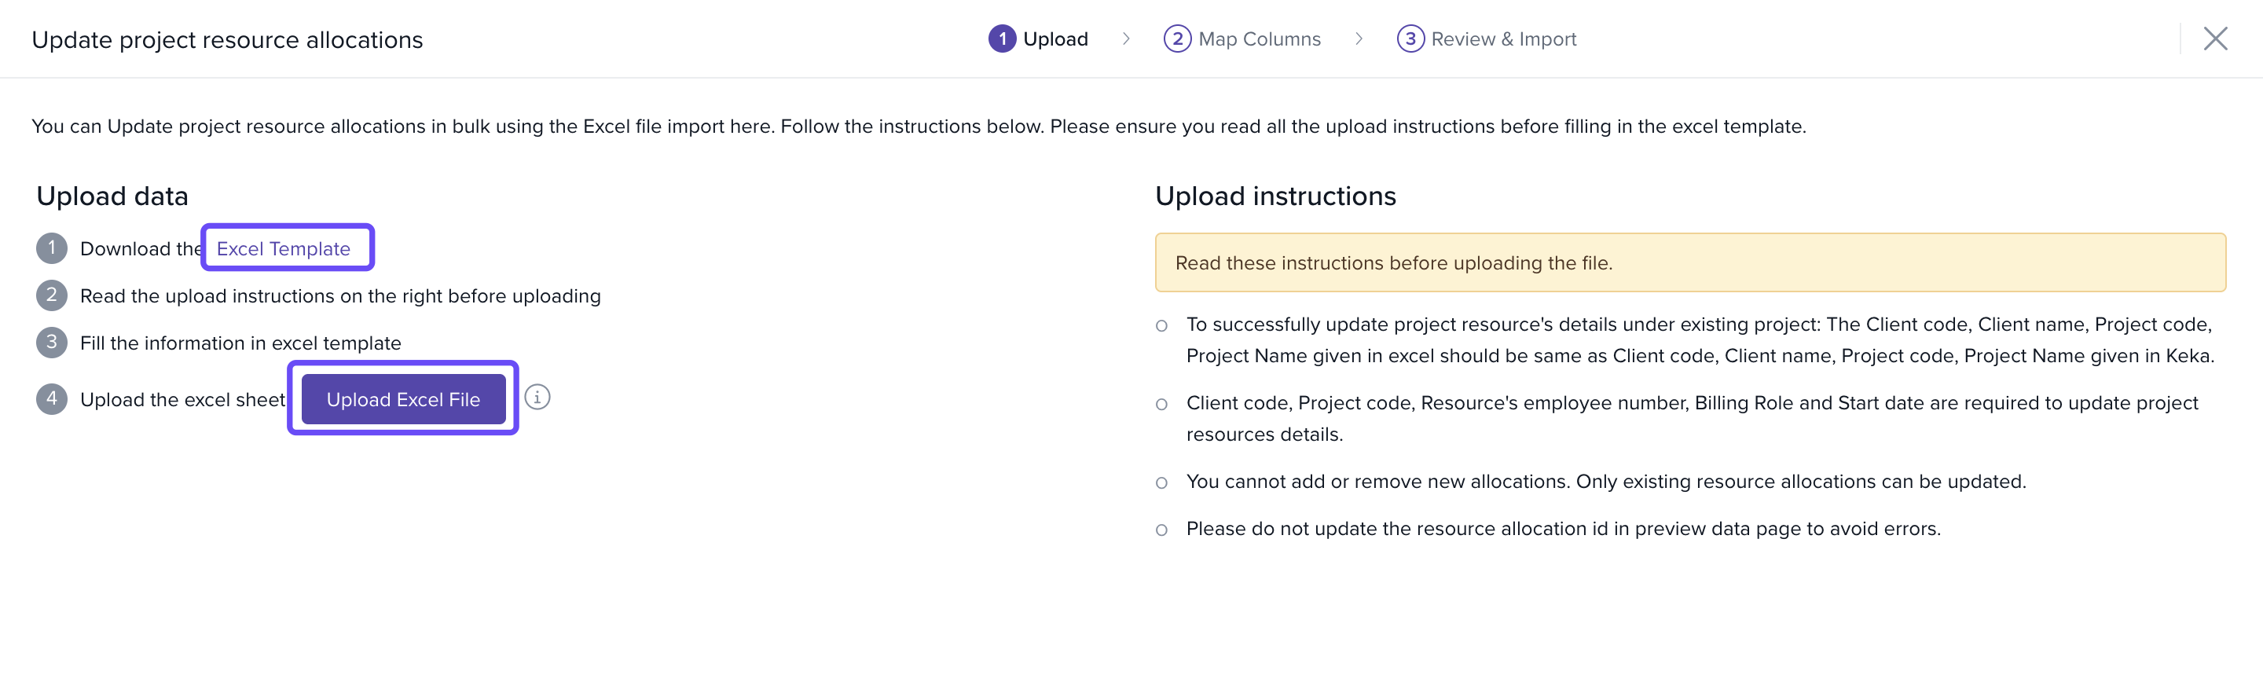Go to the Map Columns step
The width and height of the screenshot is (2263, 682).
(x=1259, y=38)
